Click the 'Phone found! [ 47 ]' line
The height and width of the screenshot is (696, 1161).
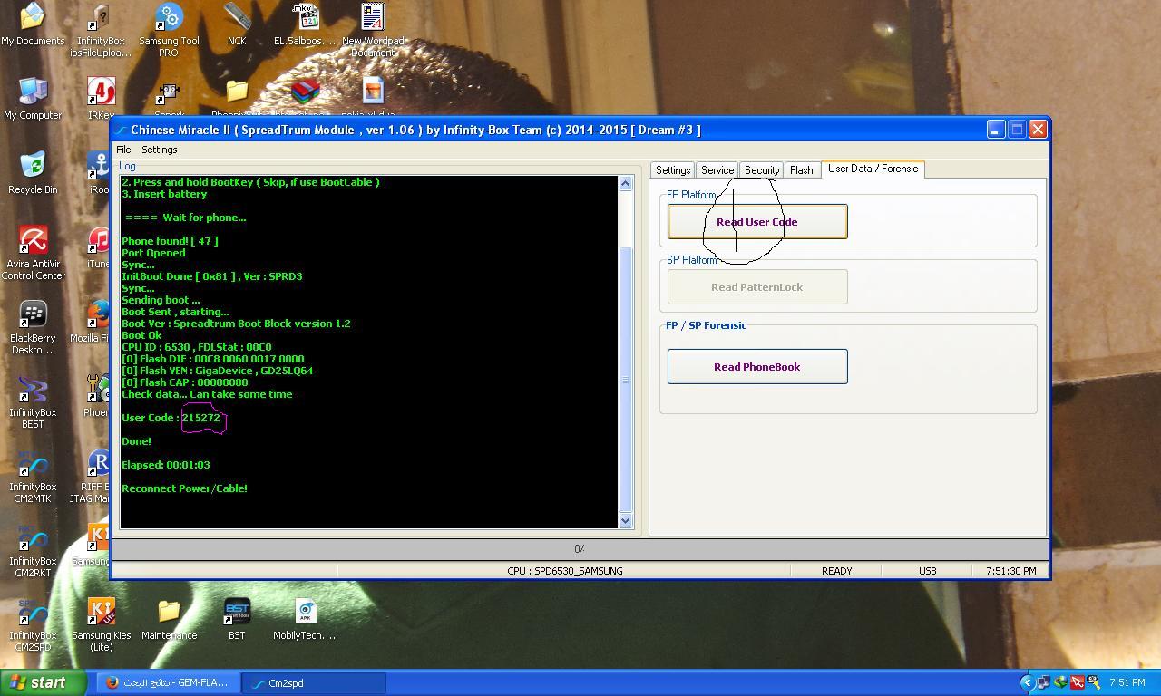[x=170, y=241]
